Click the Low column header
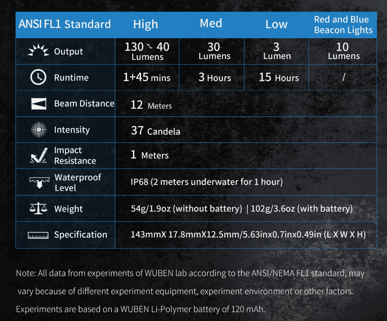The width and height of the screenshot is (387, 321). (276, 24)
